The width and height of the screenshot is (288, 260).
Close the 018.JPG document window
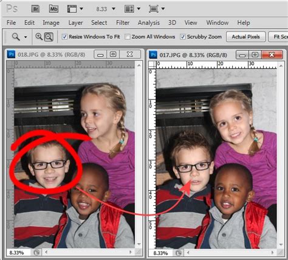pyautogui.click(x=130, y=55)
